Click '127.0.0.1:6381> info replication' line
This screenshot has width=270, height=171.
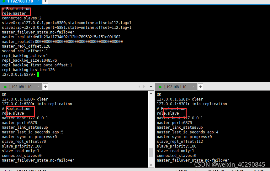192,104
